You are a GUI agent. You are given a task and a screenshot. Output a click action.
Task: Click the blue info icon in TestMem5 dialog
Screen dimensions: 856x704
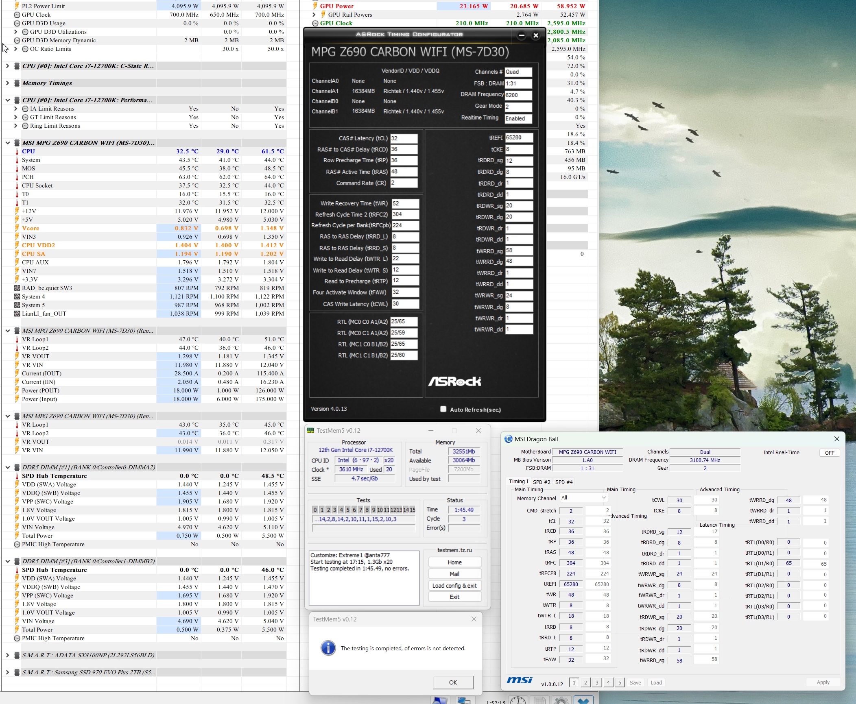328,648
